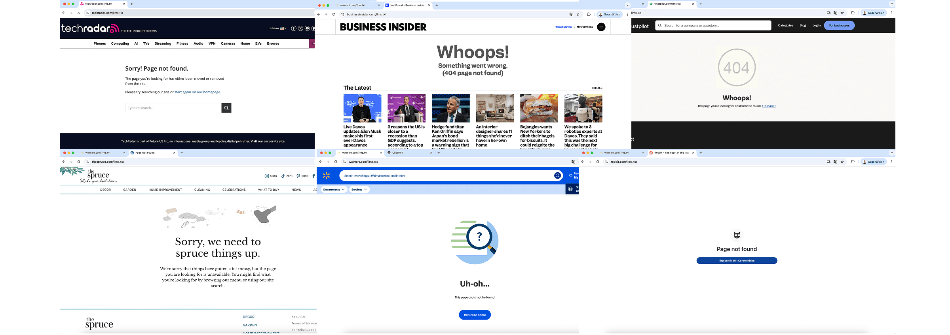Viewport: 950px width, 335px height.
Task: Open tab search chevron in Business Insider window
Action: pyautogui.click(x=627, y=5)
